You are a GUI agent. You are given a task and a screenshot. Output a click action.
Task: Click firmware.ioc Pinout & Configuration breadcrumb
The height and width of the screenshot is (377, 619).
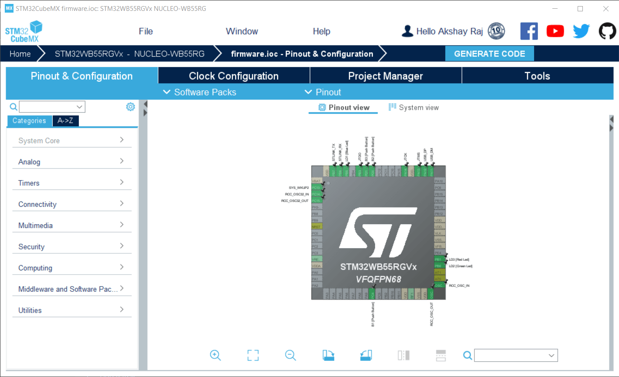302,54
